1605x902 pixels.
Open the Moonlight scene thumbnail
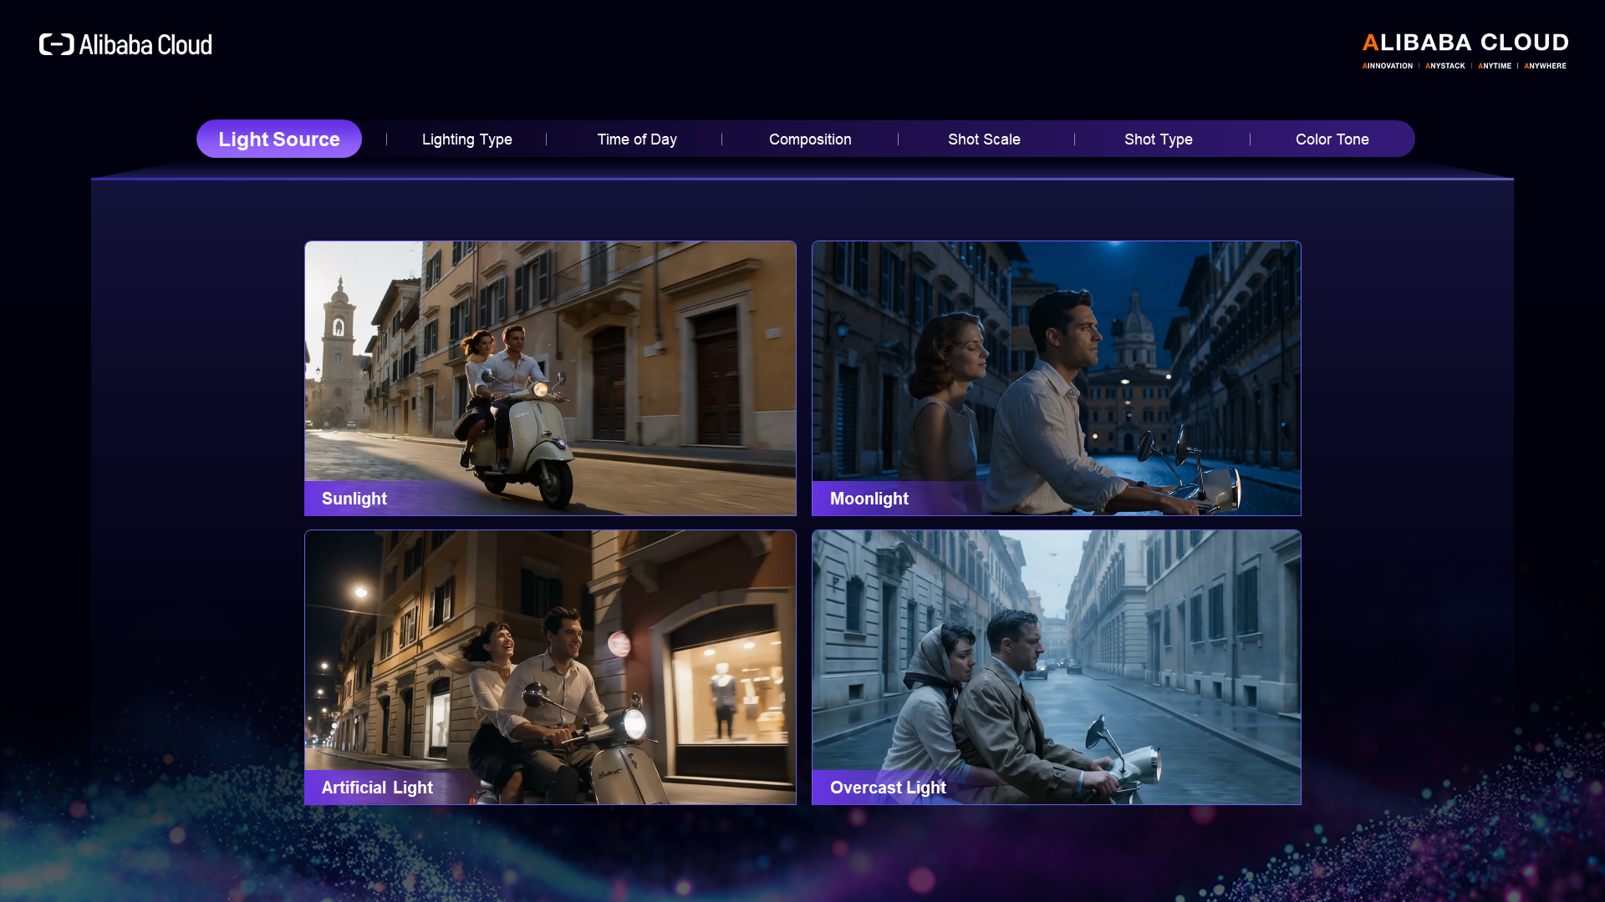[1057, 378]
